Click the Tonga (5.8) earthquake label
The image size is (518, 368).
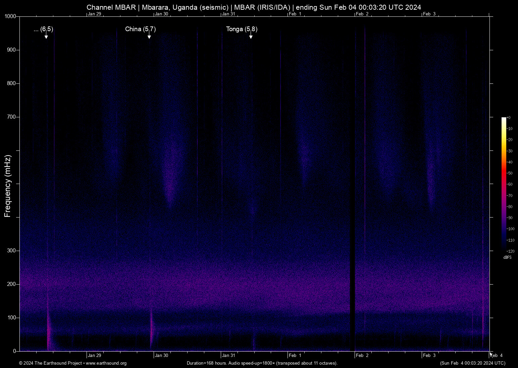(242, 29)
